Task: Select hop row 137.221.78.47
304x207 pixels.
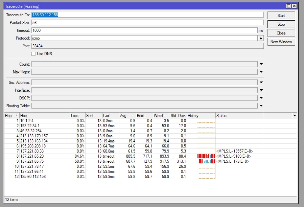Action: tap(150, 166)
